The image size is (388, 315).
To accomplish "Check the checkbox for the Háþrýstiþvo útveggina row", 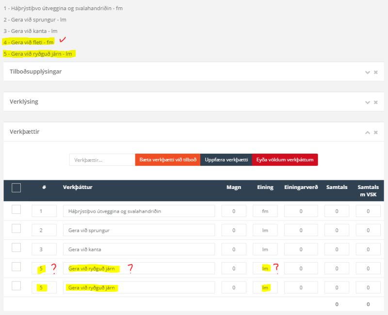I will click(x=16, y=210).
